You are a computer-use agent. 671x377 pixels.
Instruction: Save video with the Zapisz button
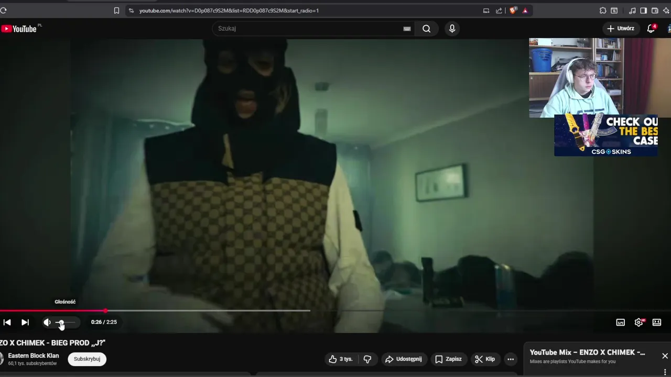[449, 359]
